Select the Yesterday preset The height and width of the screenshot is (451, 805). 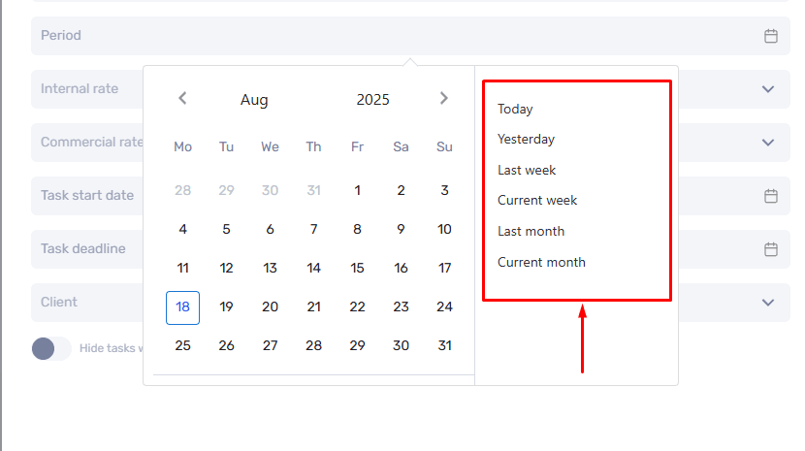coord(526,140)
